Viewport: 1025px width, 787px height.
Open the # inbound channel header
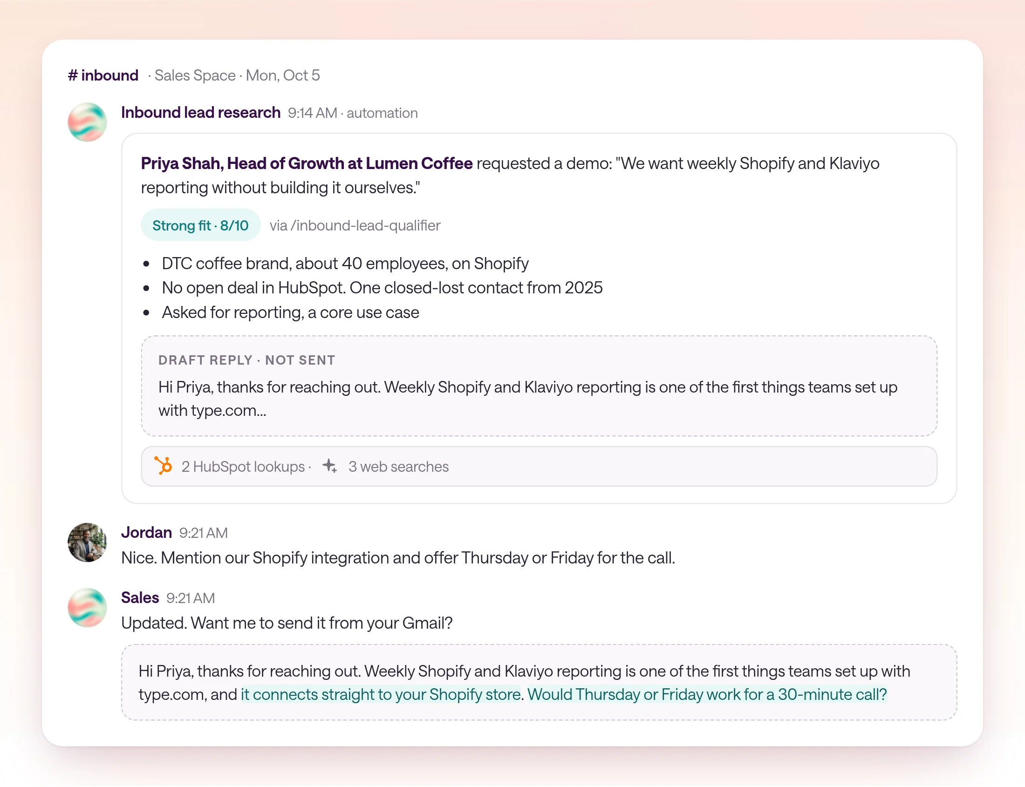pos(103,75)
